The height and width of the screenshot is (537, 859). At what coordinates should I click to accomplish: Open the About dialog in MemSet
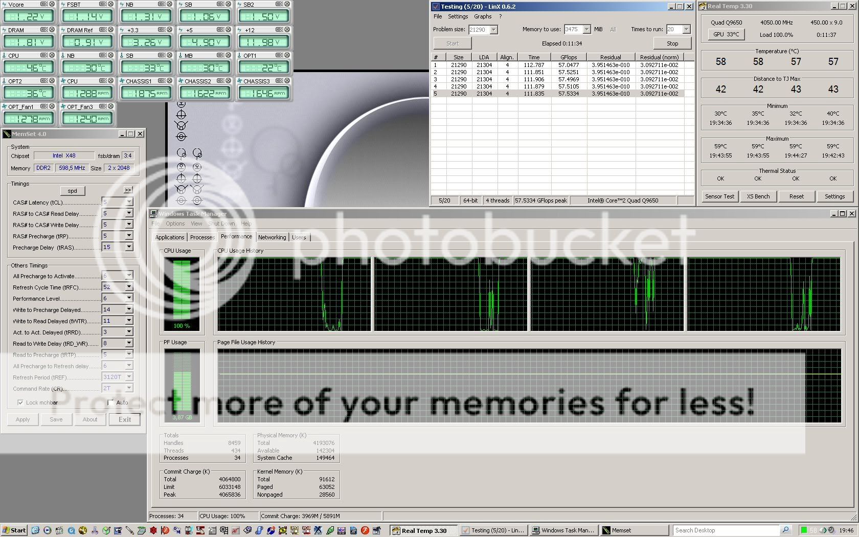click(90, 419)
